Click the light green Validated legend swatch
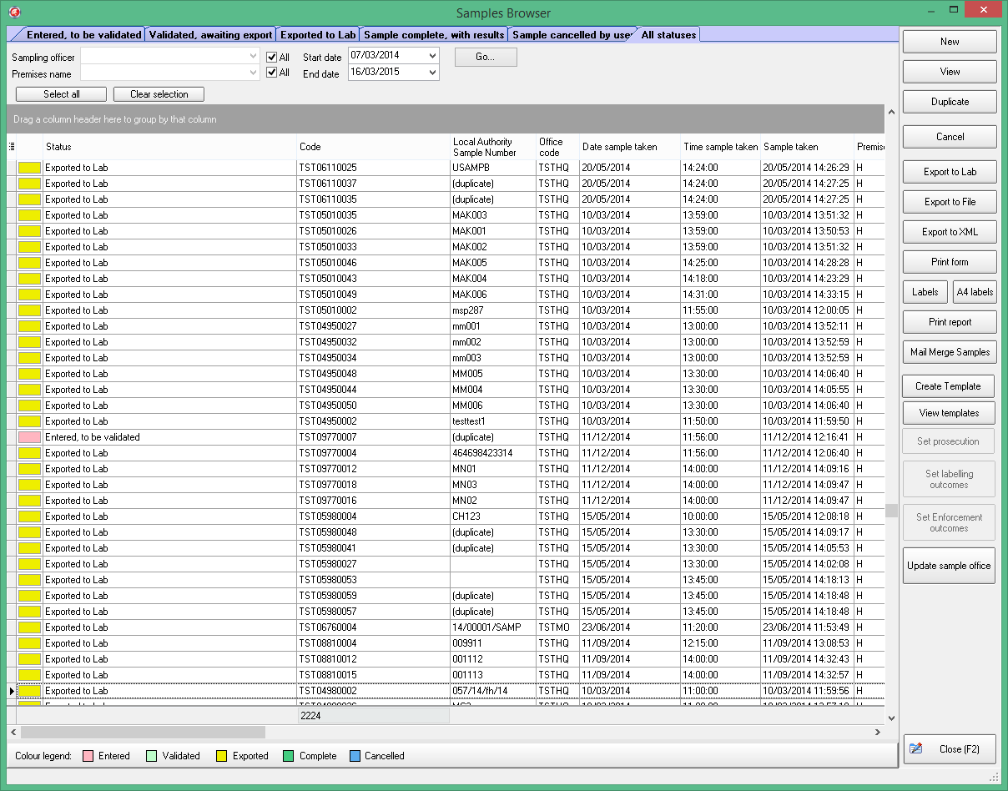Image resolution: width=1008 pixels, height=791 pixels. click(151, 756)
